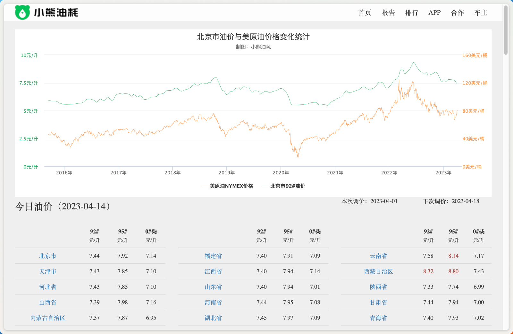Viewport: 513px width, 334px height.
Task: Select the 福建省 link
Action: click(213, 256)
